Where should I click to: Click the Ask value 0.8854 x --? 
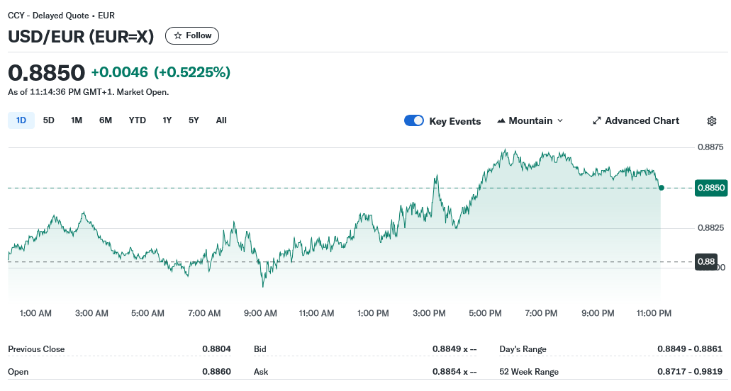click(454, 372)
